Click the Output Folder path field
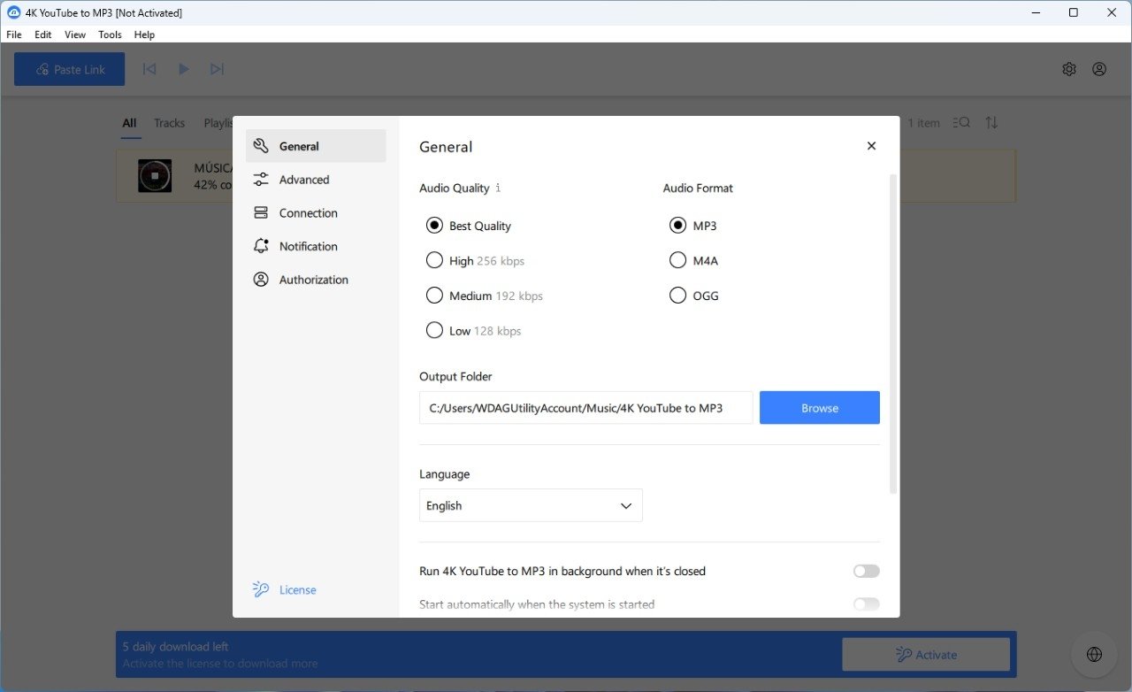The width and height of the screenshot is (1132, 692). tap(586, 408)
